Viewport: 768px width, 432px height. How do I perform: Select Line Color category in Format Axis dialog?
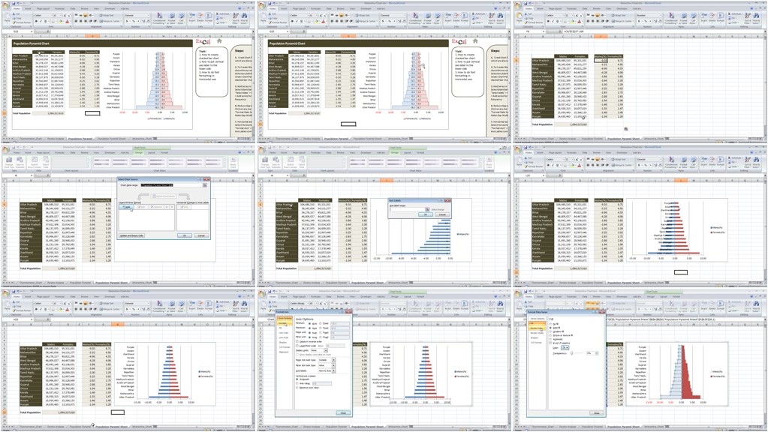click(285, 333)
